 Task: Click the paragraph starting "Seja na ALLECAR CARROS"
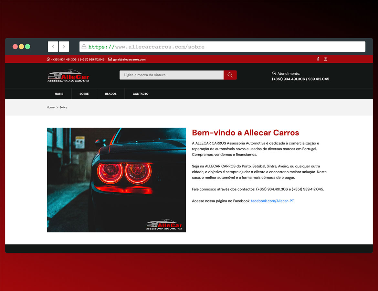tap(259, 172)
